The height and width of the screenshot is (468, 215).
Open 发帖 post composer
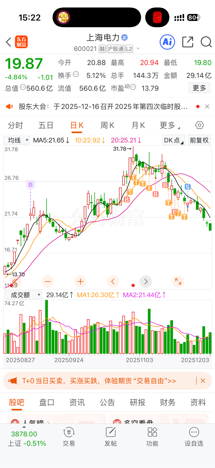[111, 437]
